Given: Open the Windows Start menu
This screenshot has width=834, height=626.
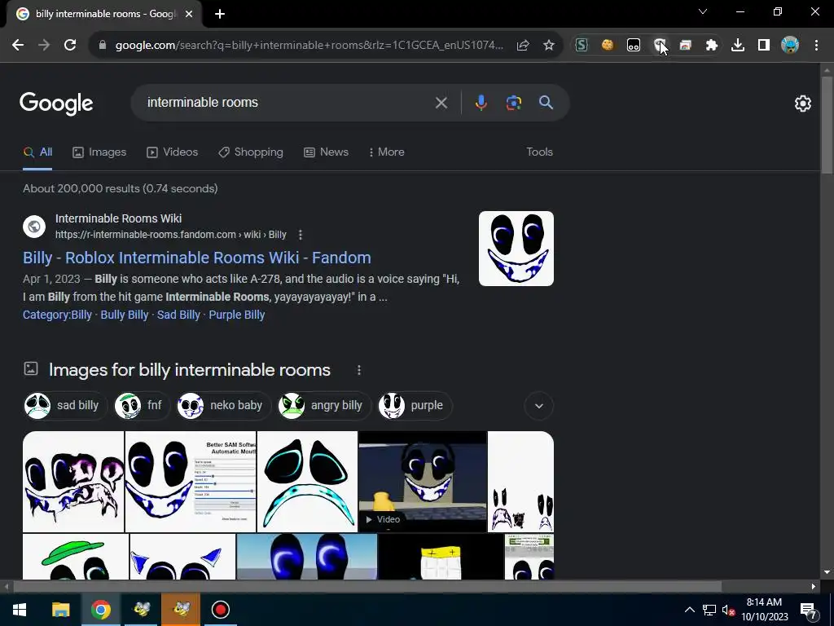Looking at the screenshot, I should pos(20,610).
